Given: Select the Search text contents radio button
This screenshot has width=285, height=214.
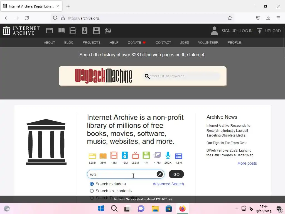Looking at the screenshot, I should tap(92, 191).
